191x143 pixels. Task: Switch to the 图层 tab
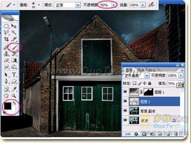coord(129,70)
